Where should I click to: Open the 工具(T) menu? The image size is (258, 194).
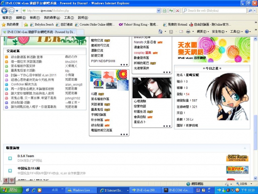click(69, 18)
